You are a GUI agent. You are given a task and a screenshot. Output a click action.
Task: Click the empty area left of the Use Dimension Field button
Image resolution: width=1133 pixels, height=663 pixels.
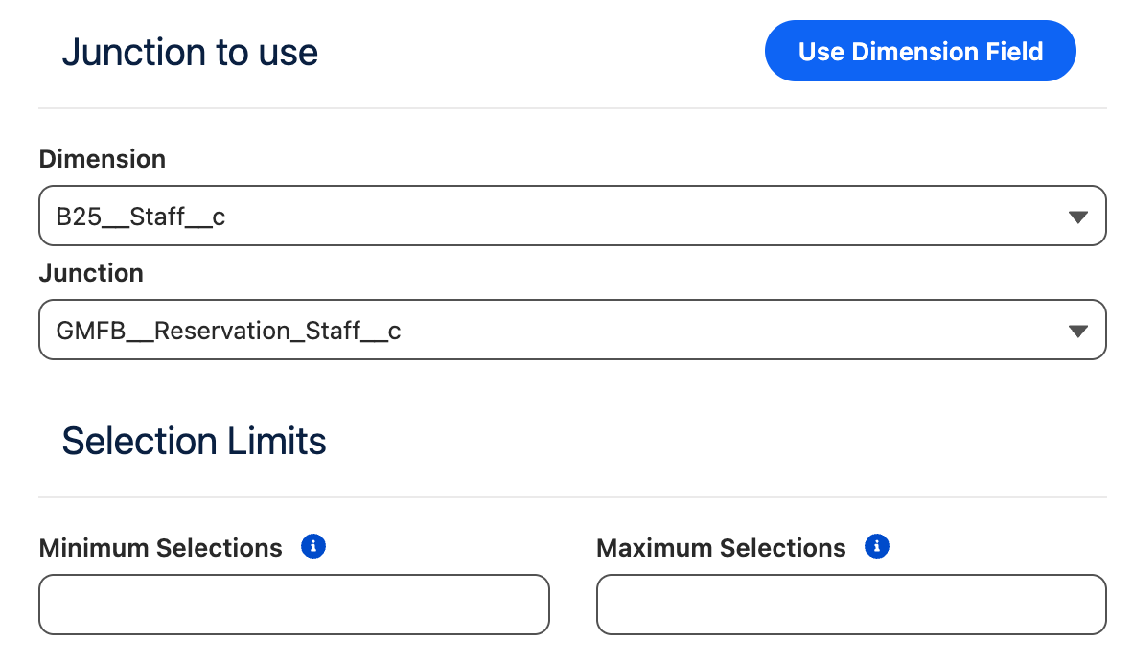tap(537, 53)
